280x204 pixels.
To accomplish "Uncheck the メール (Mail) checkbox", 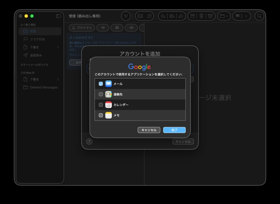I will click(x=101, y=84).
